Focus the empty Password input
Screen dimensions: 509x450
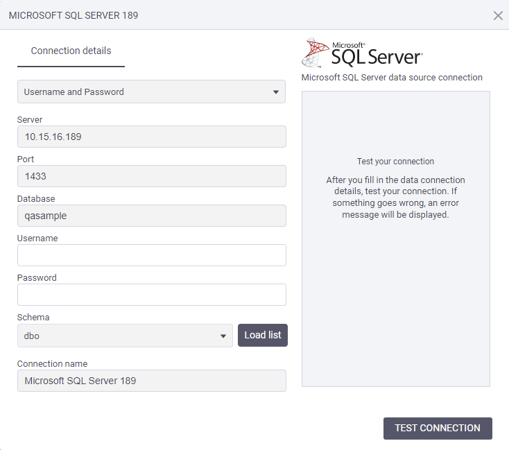(152, 295)
